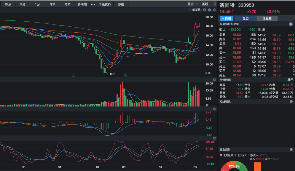Open the 前复权 adjustment dropdown
295x171 pixels.
click(x=195, y=10)
